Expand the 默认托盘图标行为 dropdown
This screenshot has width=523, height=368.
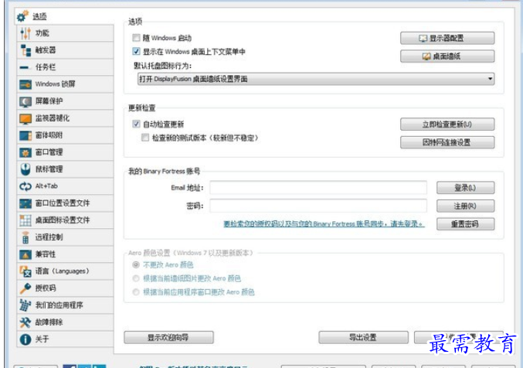pyautogui.click(x=315, y=79)
